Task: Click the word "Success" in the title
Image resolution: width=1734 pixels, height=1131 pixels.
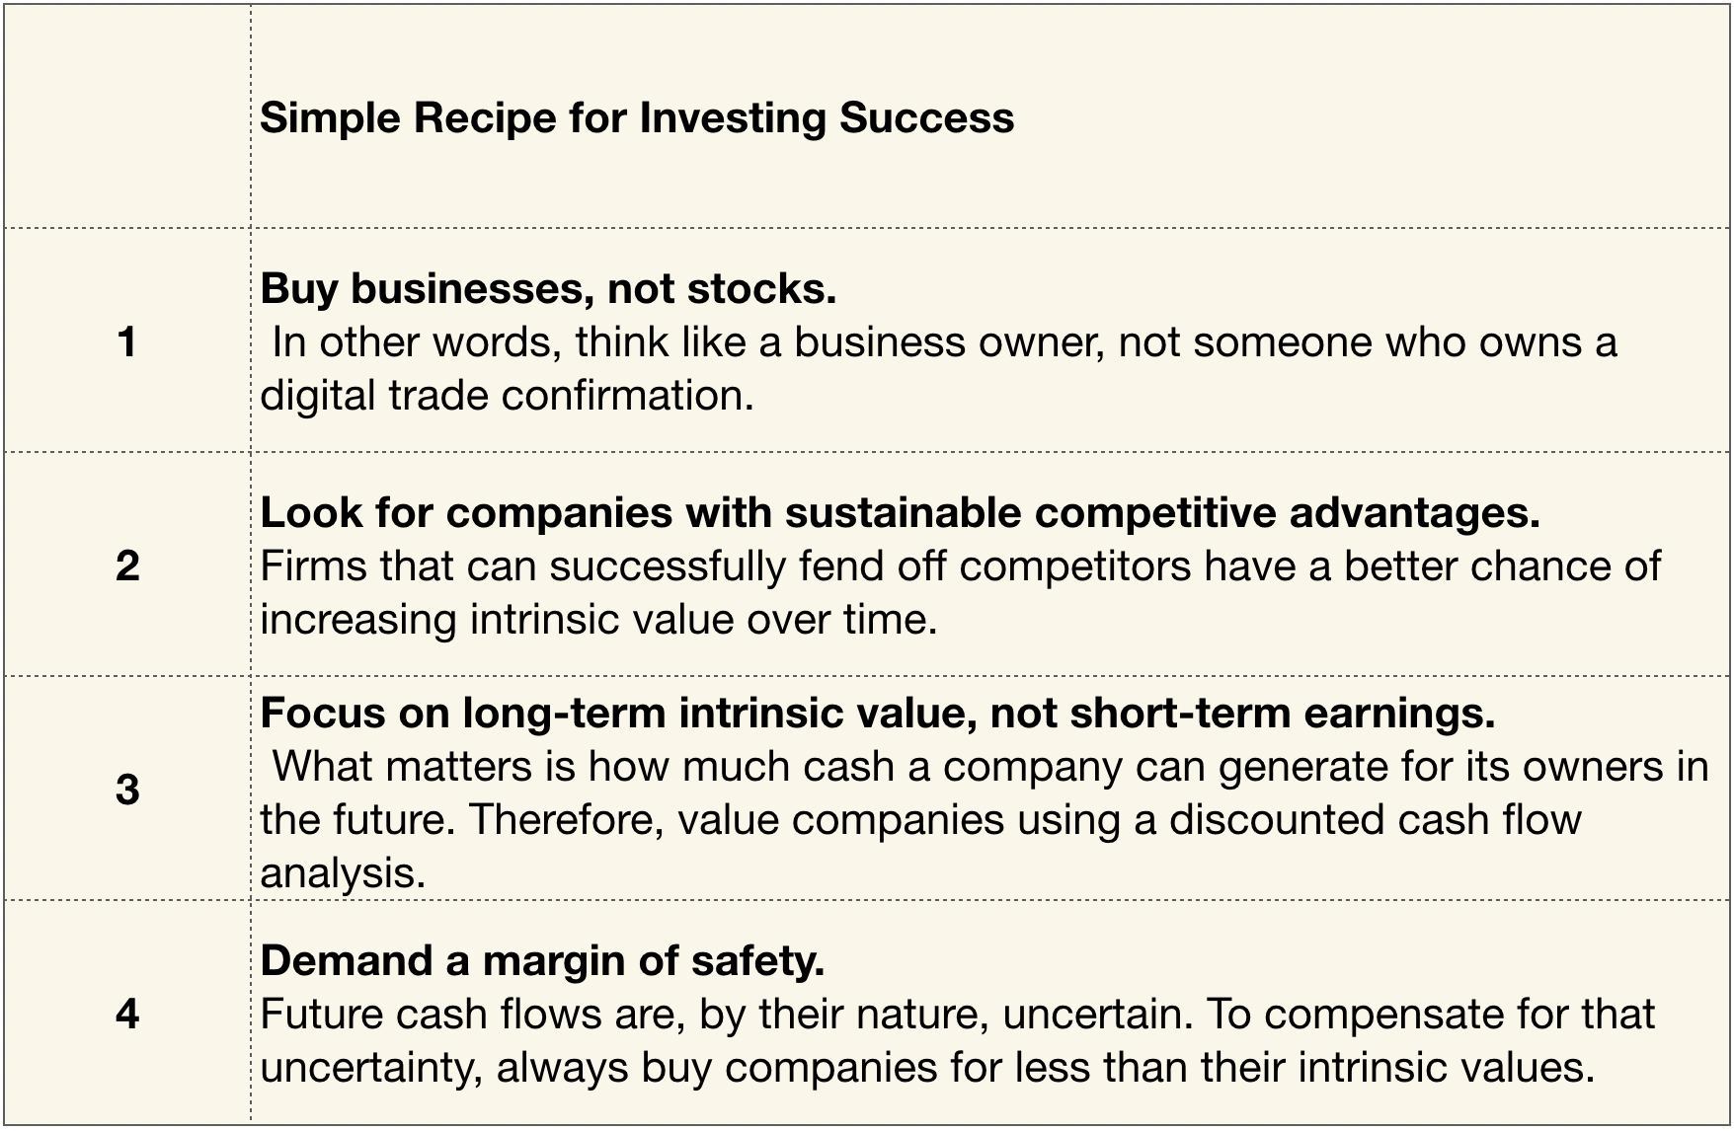Action: click(x=926, y=118)
